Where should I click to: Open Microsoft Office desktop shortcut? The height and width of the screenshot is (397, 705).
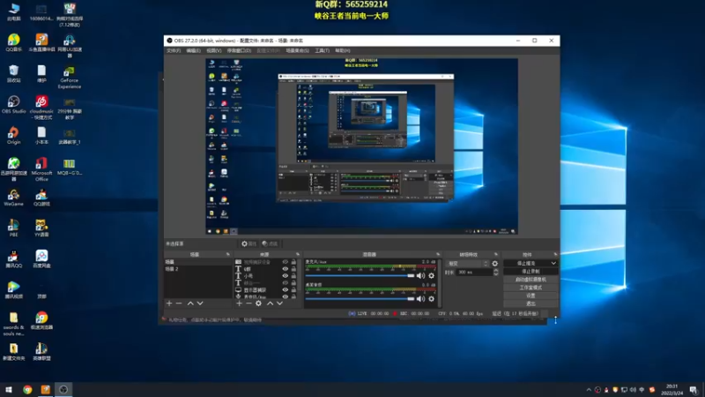click(x=41, y=169)
